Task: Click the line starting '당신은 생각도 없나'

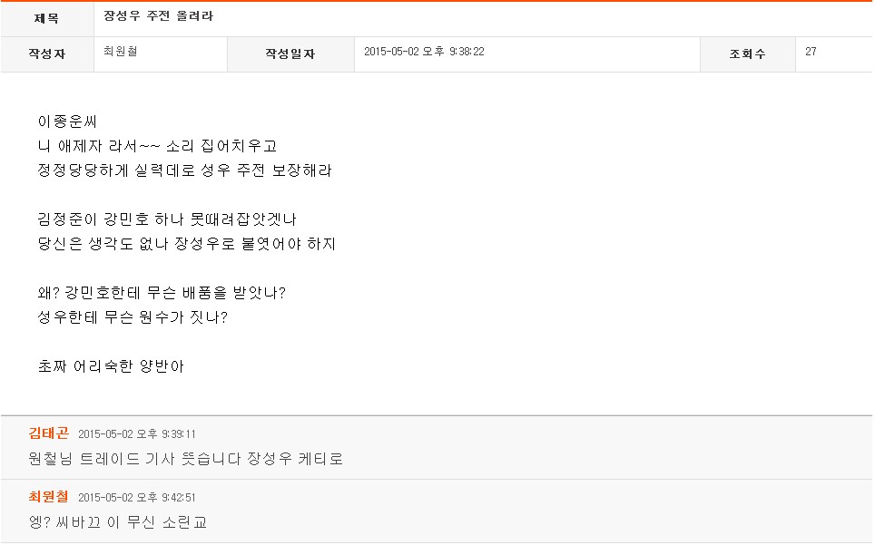Action: pos(187,244)
